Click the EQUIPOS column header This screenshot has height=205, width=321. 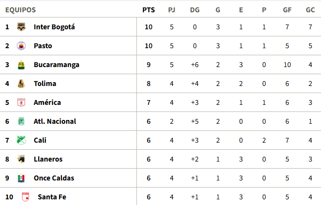tap(20, 9)
